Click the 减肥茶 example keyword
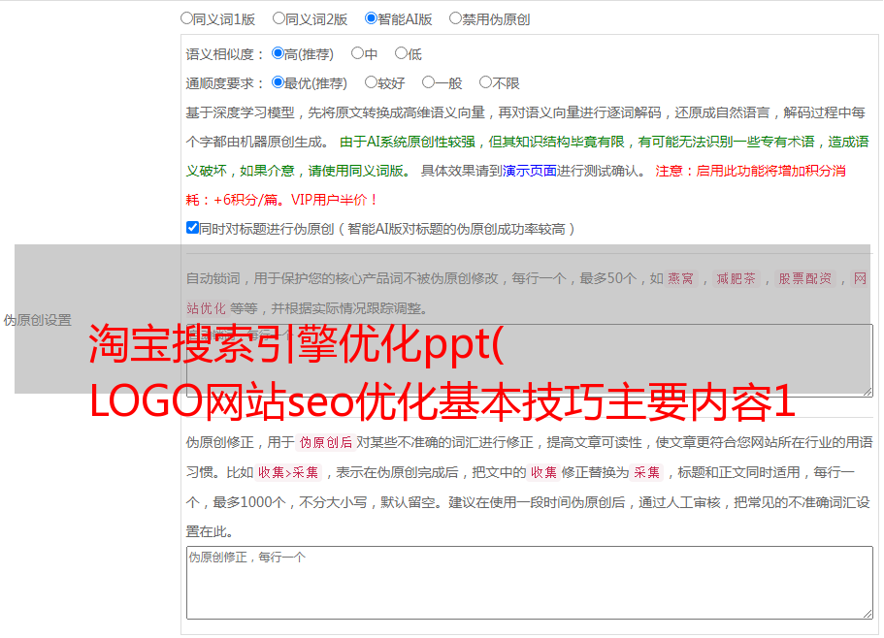Image resolution: width=884 pixels, height=638 pixels. point(736,278)
